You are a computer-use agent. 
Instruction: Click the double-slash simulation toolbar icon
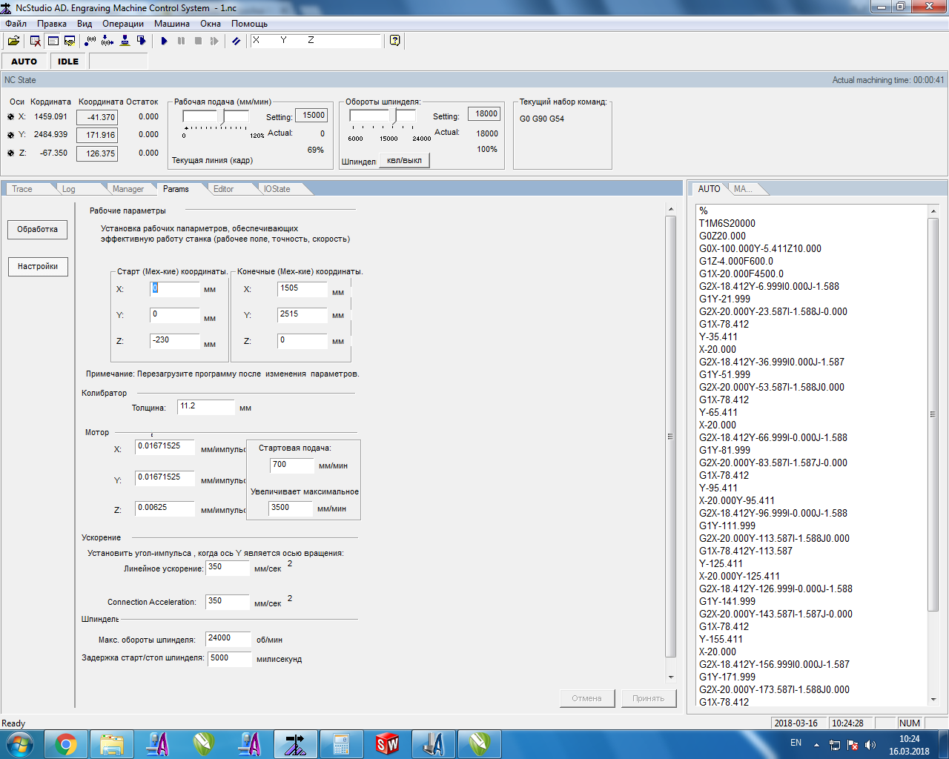pos(236,41)
